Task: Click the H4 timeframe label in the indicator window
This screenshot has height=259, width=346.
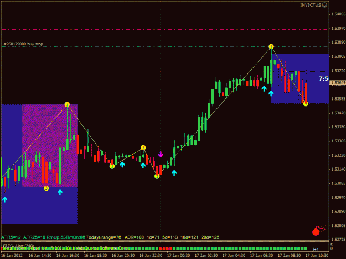Action: tap(316, 249)
